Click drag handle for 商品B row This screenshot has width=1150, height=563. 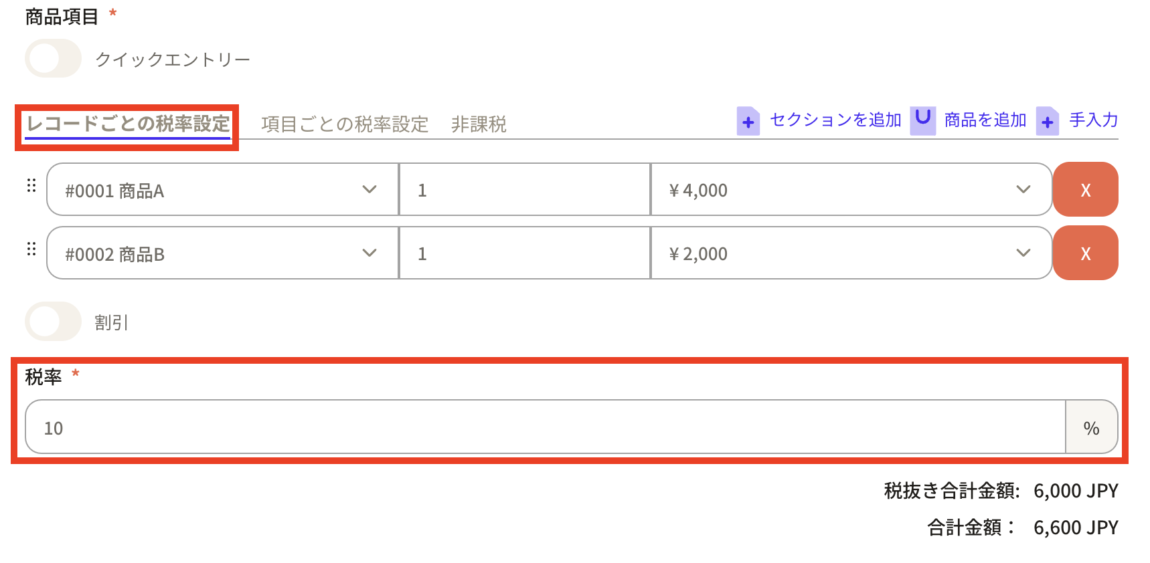click(31, 249)
